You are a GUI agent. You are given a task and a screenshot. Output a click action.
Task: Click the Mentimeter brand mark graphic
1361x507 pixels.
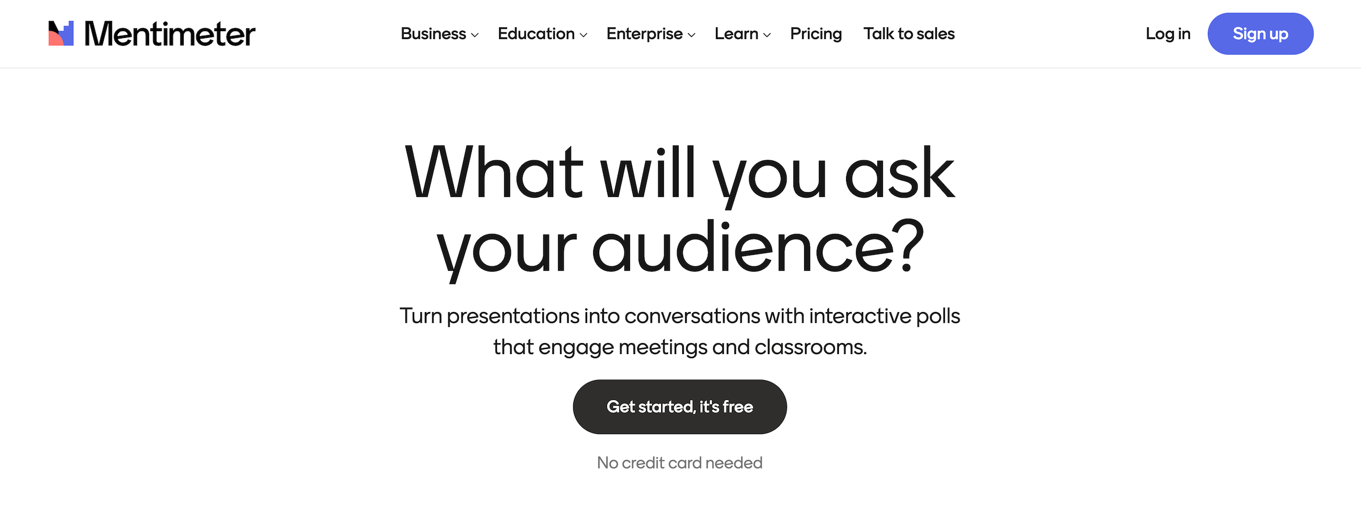point(61,33)
